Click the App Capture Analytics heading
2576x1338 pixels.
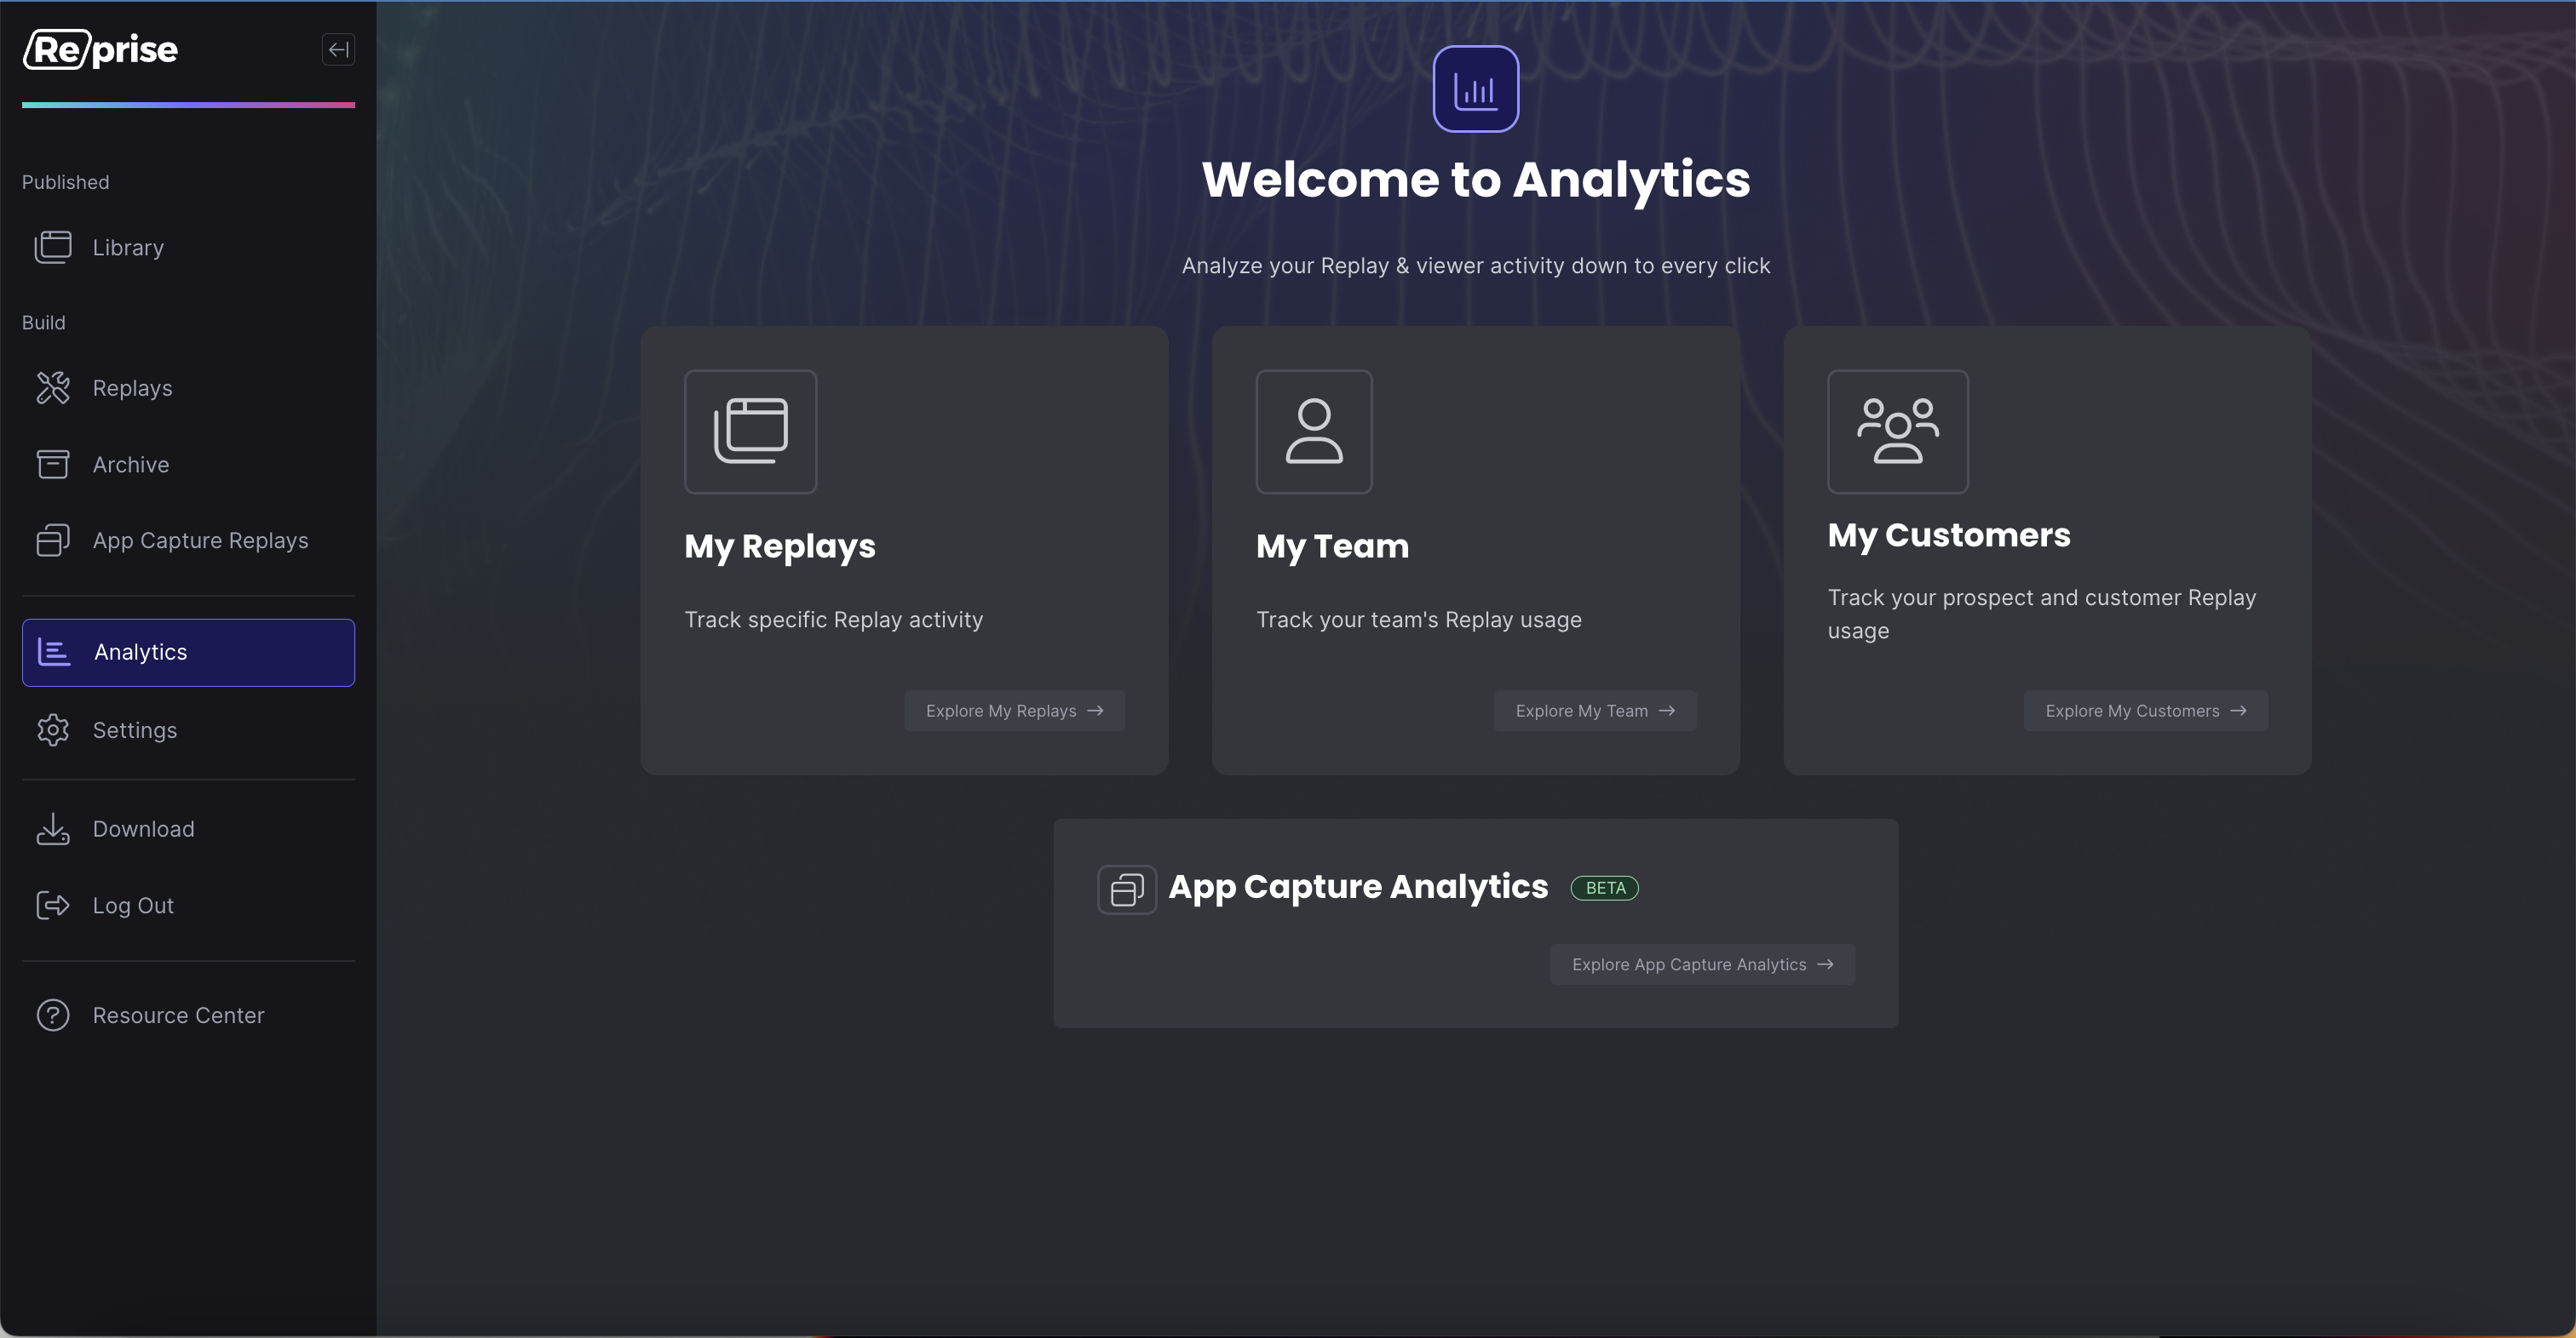1358,886
